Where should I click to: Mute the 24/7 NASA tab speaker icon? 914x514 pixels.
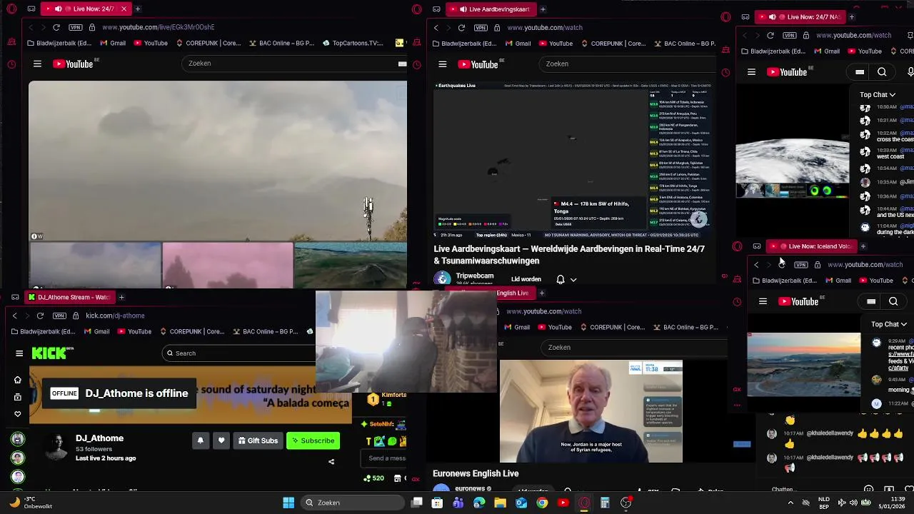point(772,16)
